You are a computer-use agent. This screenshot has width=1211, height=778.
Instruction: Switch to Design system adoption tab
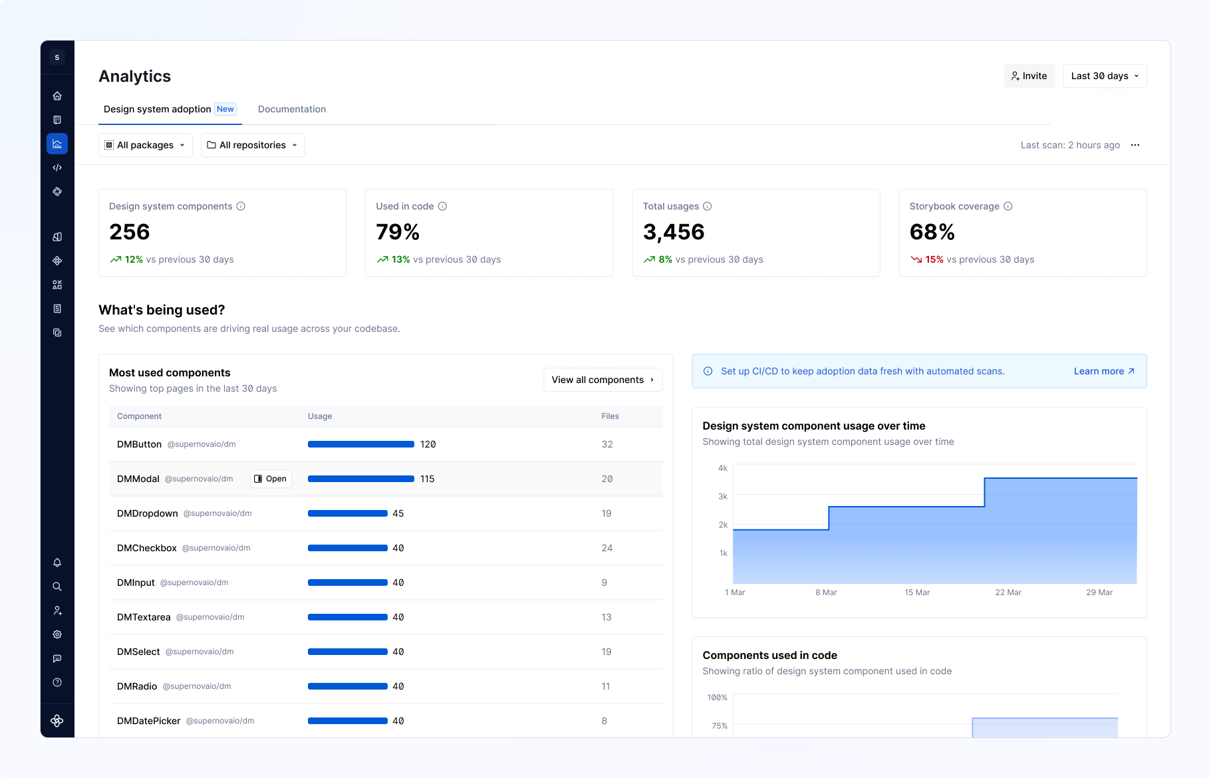[170, 109]
